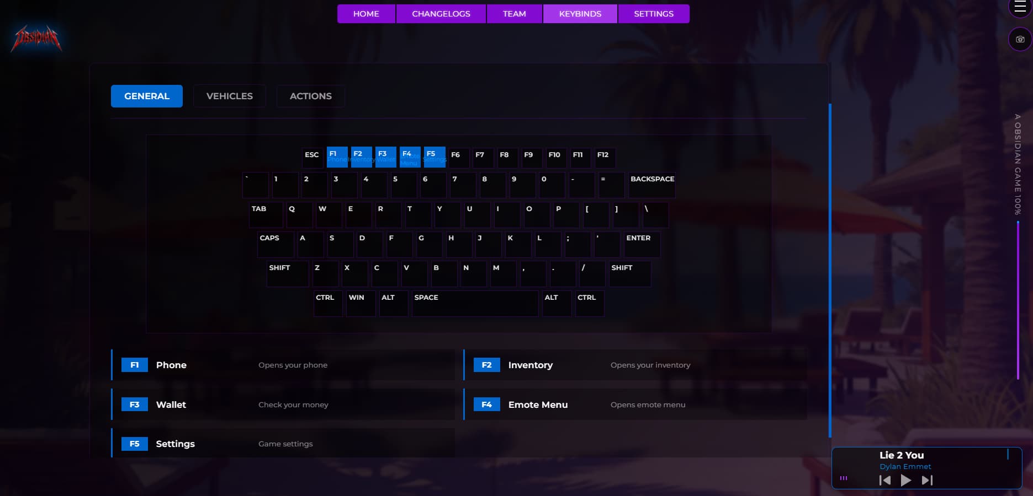Click the highlighted F5 key on keyboard

click(x=435, y=157)
